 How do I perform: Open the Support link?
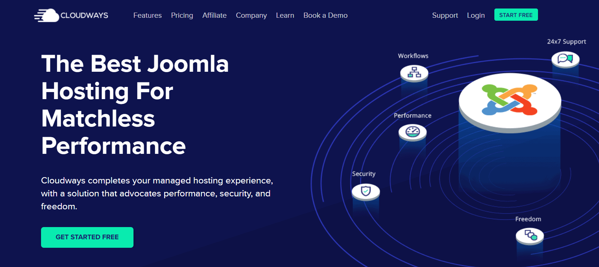tap(445, 16)
